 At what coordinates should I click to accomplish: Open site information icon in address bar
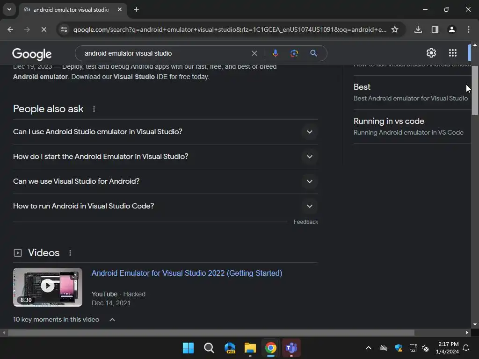[64, 29]
